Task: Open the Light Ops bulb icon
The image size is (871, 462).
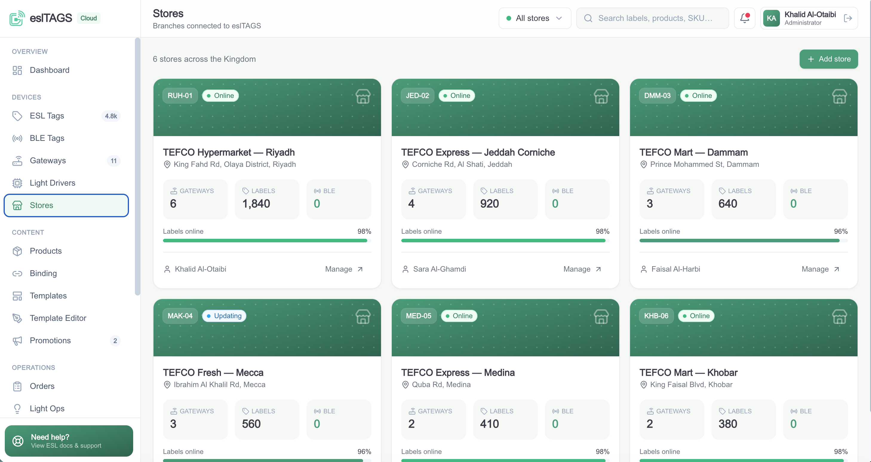Action: click(17, 409)
